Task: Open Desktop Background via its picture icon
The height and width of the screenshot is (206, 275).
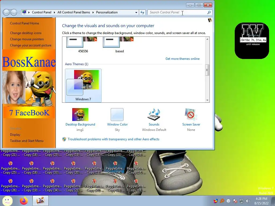Action: 80,114
